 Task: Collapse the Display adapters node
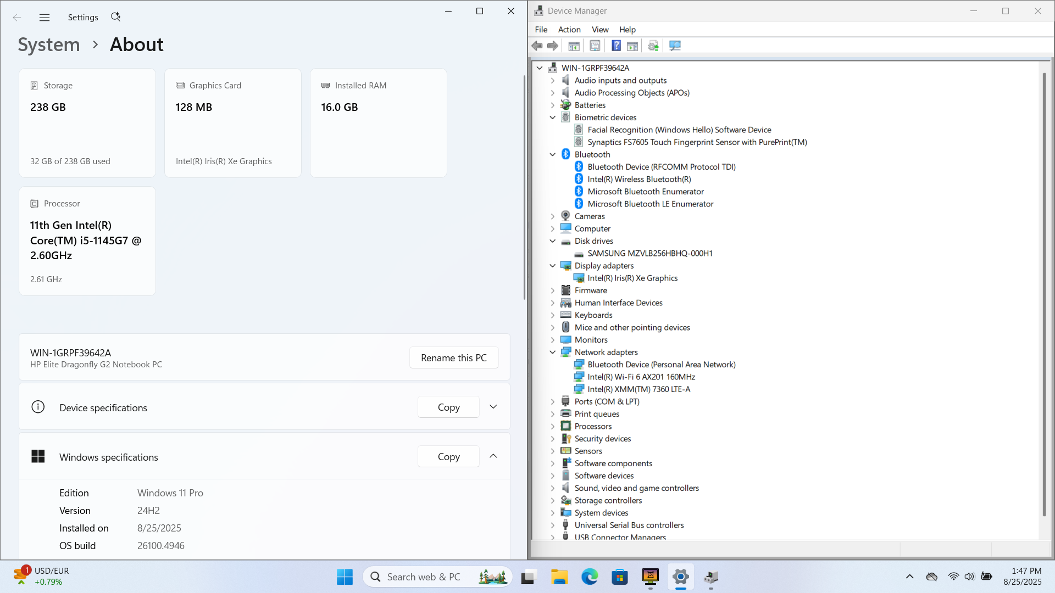tap(553, 266)
